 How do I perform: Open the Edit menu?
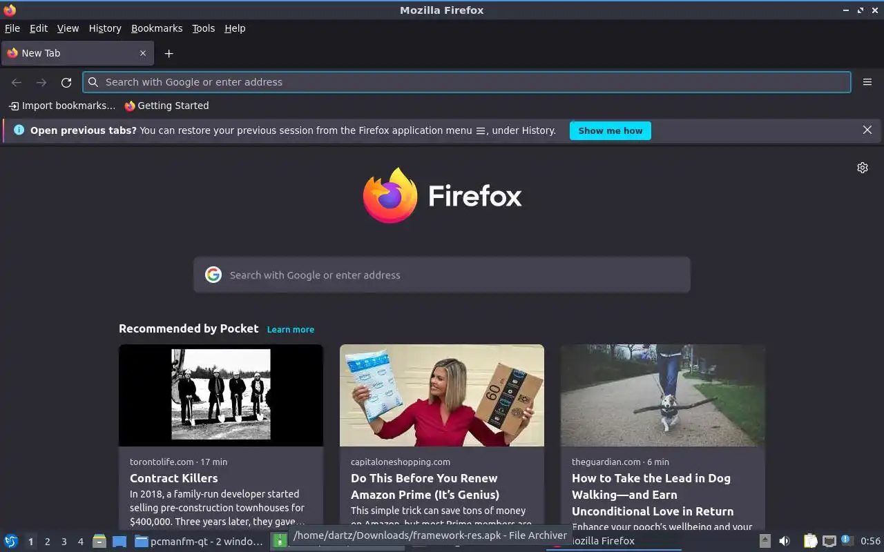[x=39, y=28]
